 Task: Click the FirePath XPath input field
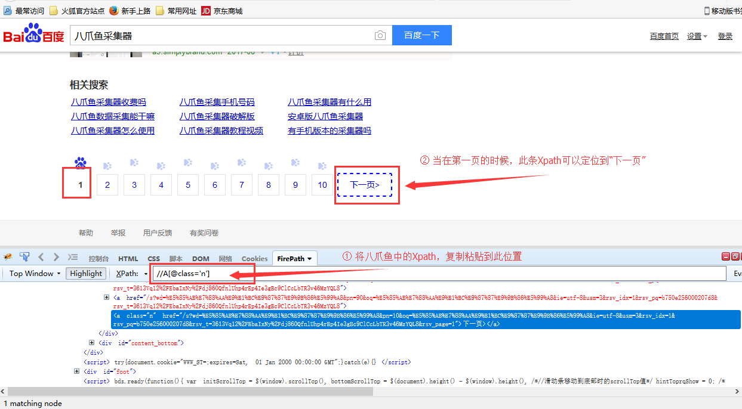point(439,274)
